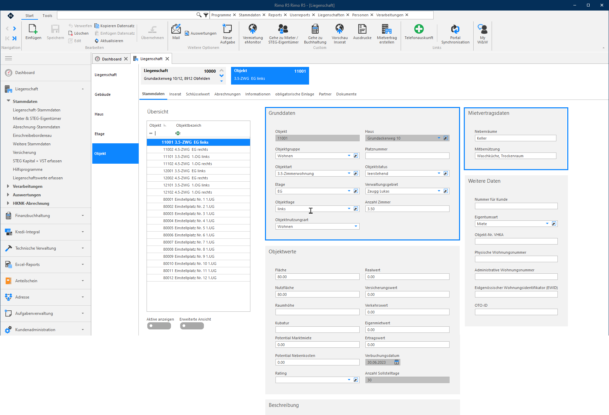Click Aktualisieren refresh item
The image size is (609, 415).
click(109, 41)
